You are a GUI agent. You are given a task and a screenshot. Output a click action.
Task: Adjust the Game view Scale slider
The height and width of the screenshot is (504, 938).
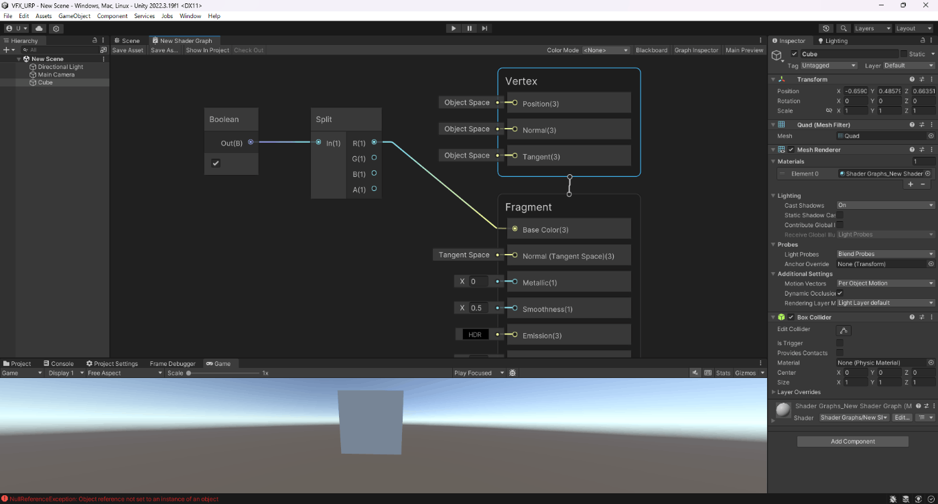(223, 373)
